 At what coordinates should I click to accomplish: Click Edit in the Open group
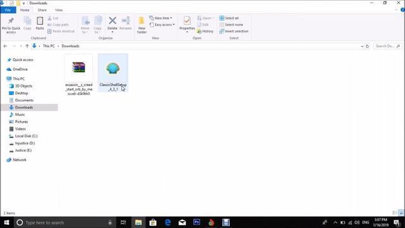point(203,25)
